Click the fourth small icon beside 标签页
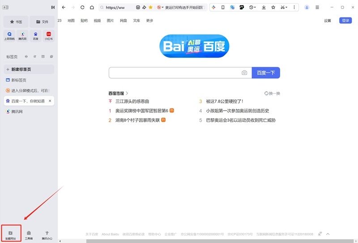Viewport: 358px width, 243px height. pos(51,56)
